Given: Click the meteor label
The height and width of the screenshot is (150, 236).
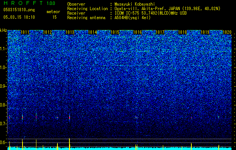Looking at the screenshot, I should (x=53, y=12).
